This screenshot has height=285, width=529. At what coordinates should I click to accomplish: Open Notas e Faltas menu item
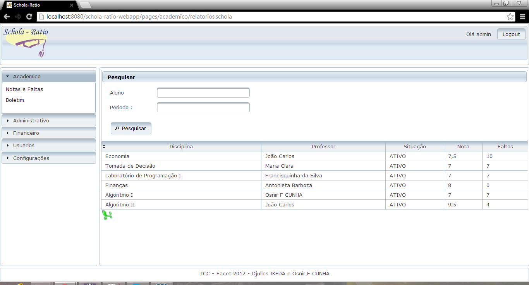[24, 89]
